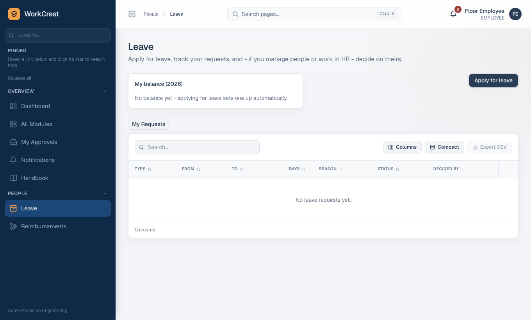Open the FE user avatar

click(x=515, y=14)
